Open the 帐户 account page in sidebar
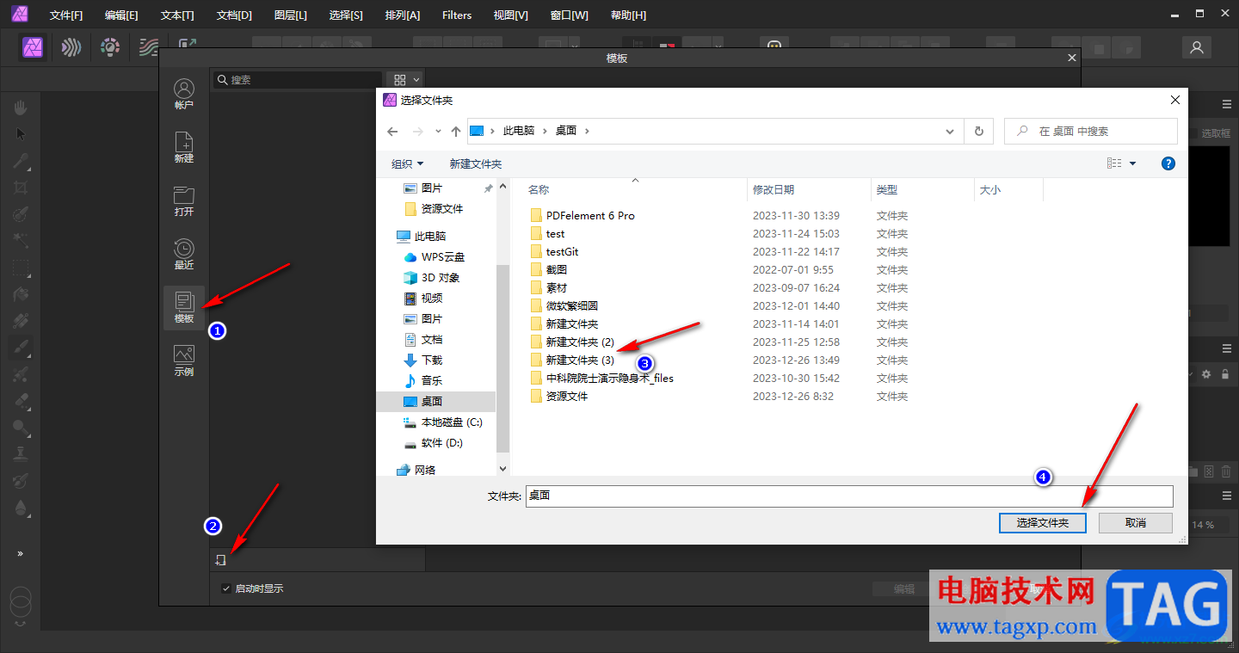This screenshot has height=653, width=1239. [x=184, y=94]
